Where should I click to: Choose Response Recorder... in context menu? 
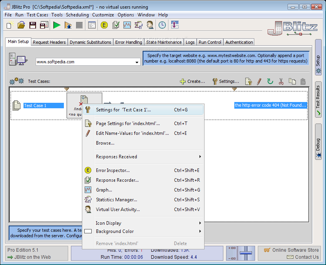143,180
